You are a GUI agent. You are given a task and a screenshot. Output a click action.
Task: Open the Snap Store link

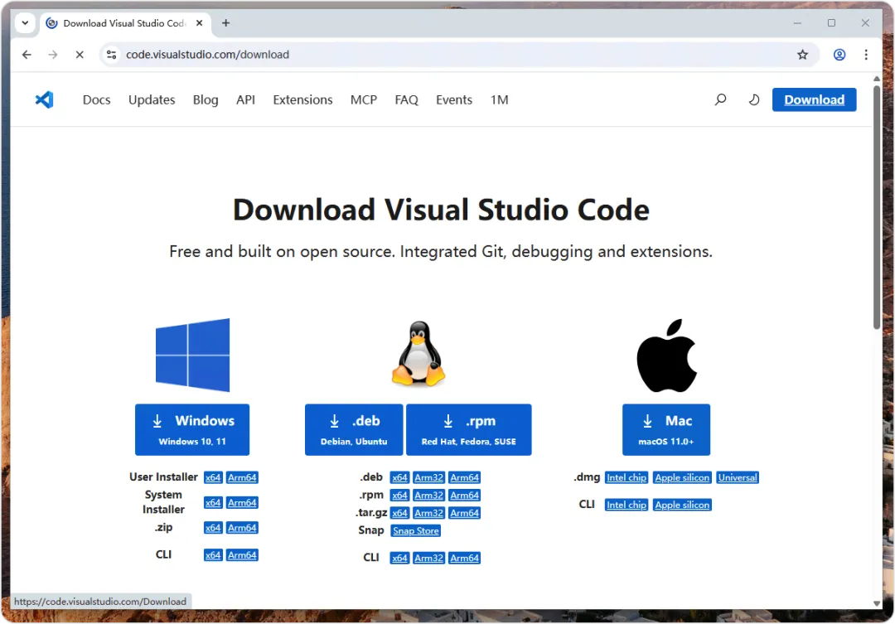415,531
